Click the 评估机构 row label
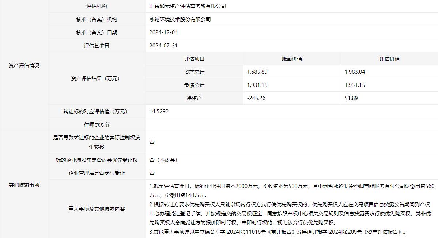This screenshot has height=238, width=438. click(97, 6)
